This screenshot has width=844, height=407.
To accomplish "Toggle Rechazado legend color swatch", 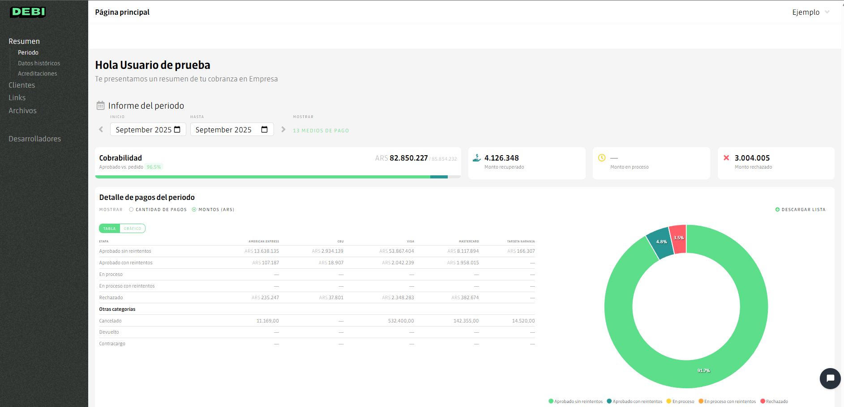I will pos(763,401).
